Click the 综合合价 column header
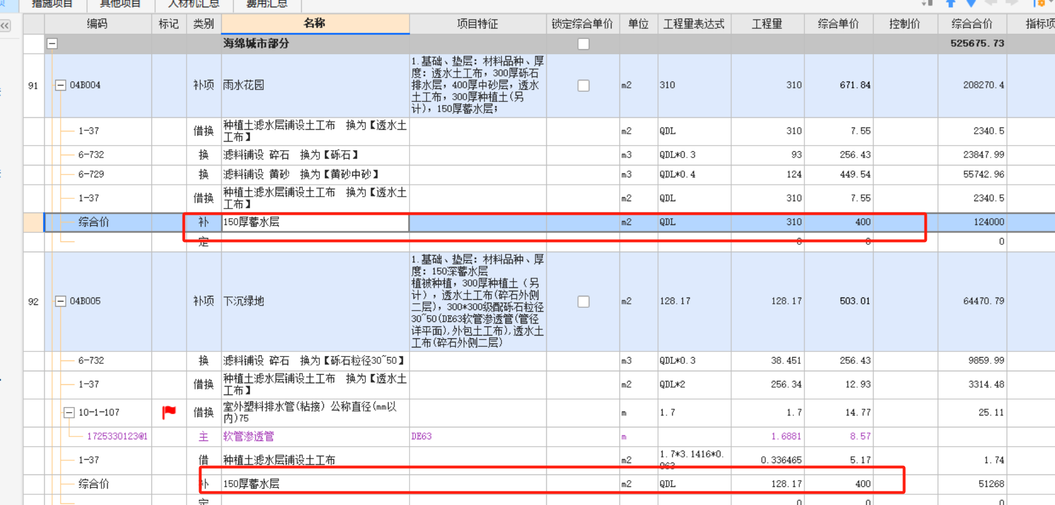 click(972, 24)
